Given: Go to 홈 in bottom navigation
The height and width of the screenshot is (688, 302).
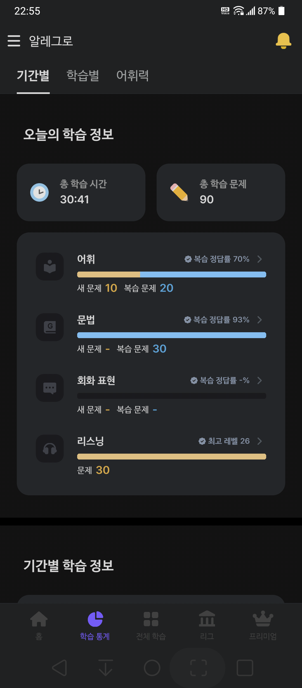Looking at the screenshot, I should coord(39,626).
